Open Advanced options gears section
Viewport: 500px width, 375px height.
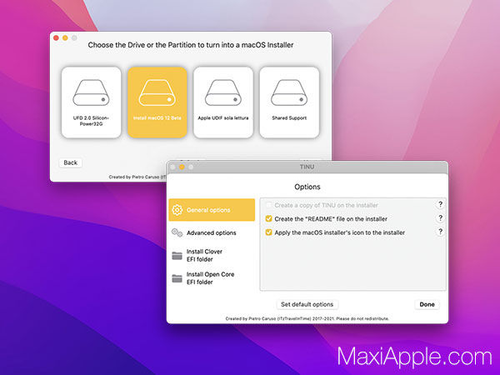click(212, 232)
